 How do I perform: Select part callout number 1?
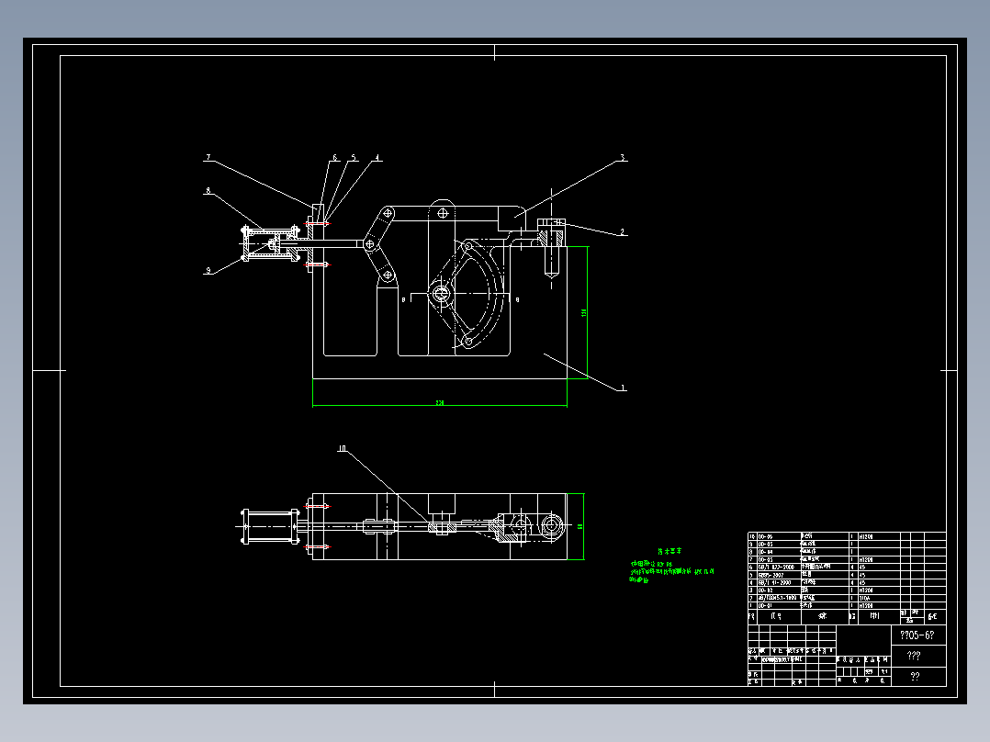[x=623, y=388]
